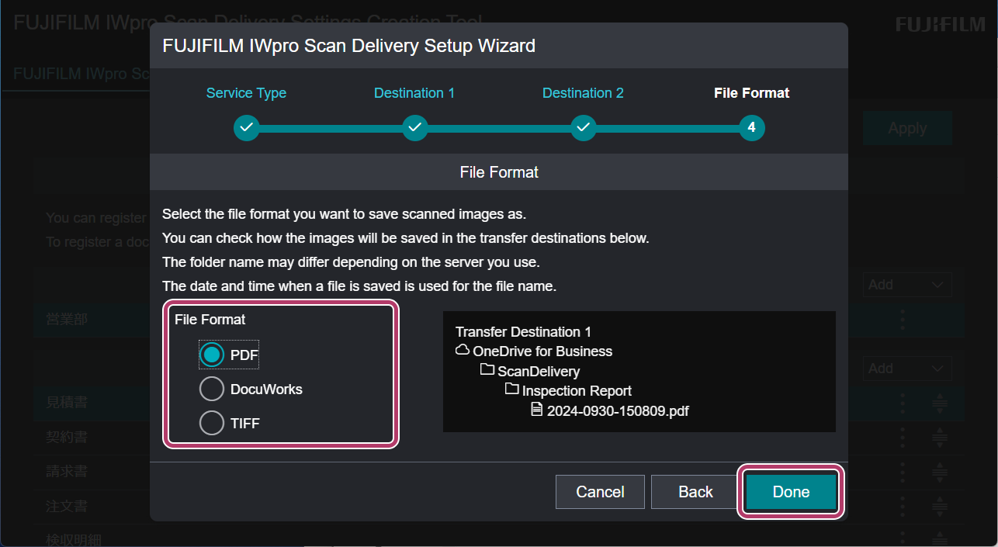Open the upper Add dropdown in the background
The image size is (998, 547).
tap(907, 285)
